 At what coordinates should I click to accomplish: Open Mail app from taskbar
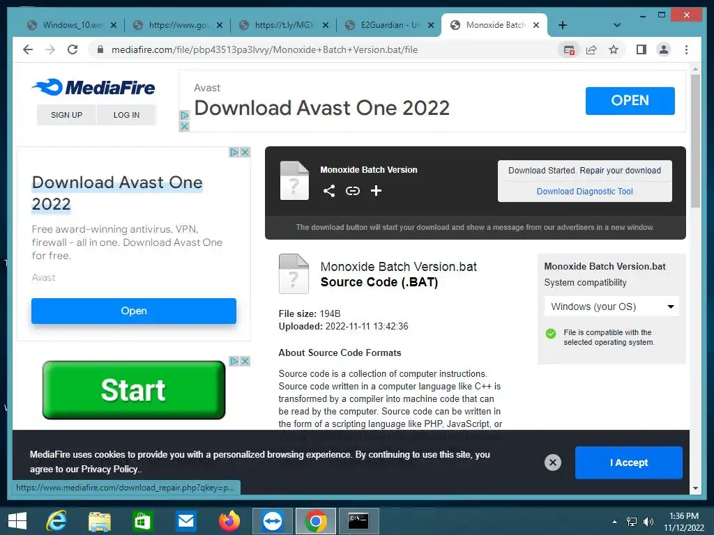[x=185, y=521]
